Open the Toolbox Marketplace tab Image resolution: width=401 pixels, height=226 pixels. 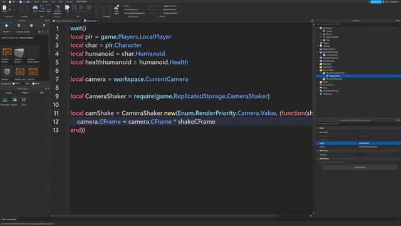(x=6, y=25)
